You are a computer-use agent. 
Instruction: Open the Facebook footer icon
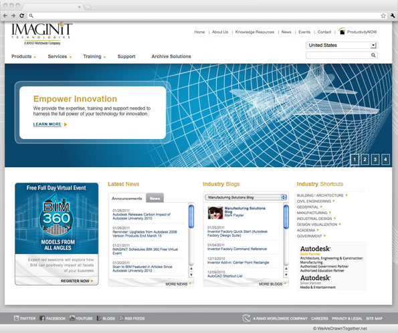[x=42, y=318]
